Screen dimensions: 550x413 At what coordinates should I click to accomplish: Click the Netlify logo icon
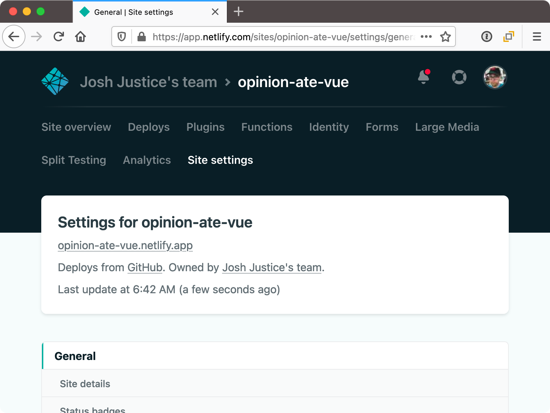click(55, 81)
